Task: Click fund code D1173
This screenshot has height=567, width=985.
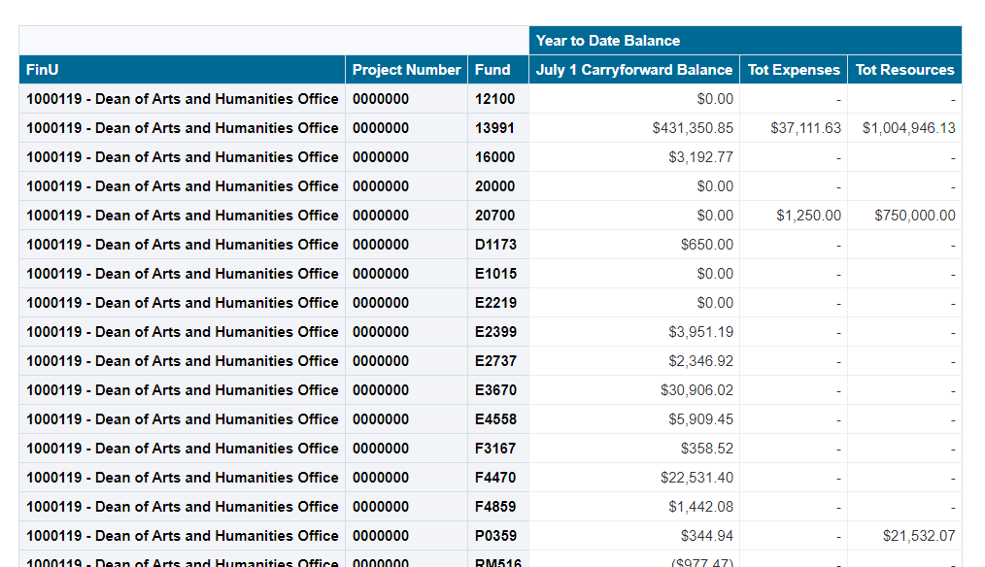Action: click(x=495, y=245)
